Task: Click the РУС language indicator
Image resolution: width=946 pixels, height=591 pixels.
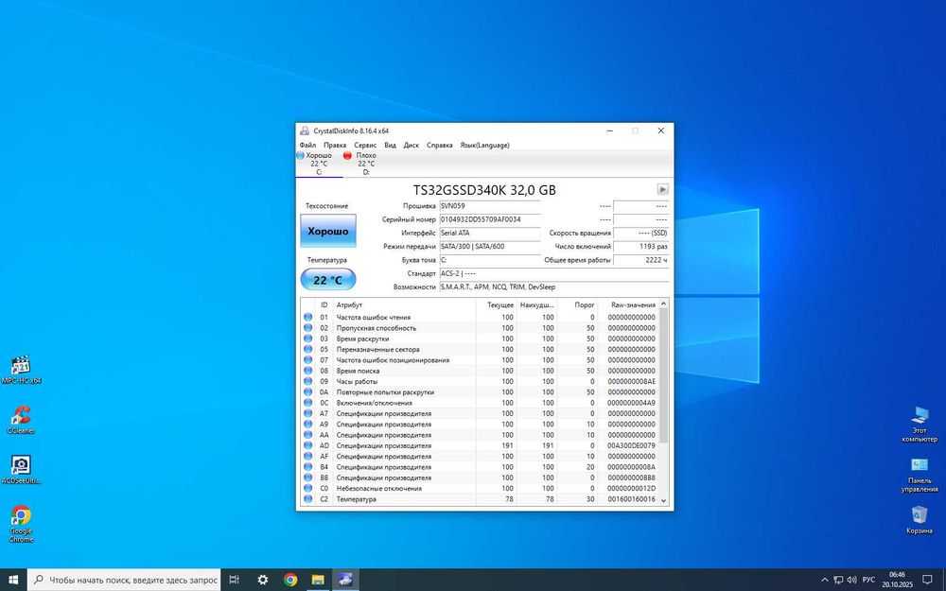Action: [868, 581]
